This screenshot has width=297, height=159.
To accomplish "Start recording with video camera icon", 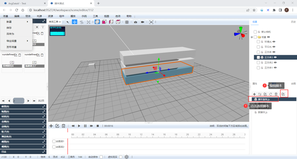I will pos(142,22).
